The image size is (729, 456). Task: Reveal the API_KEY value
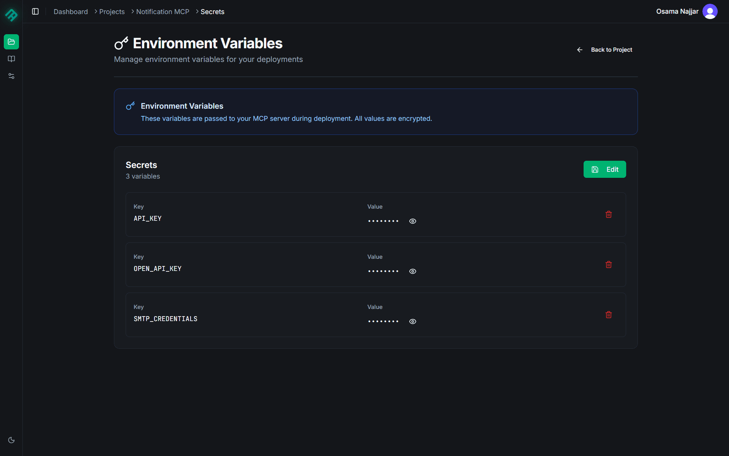[413, 221]
